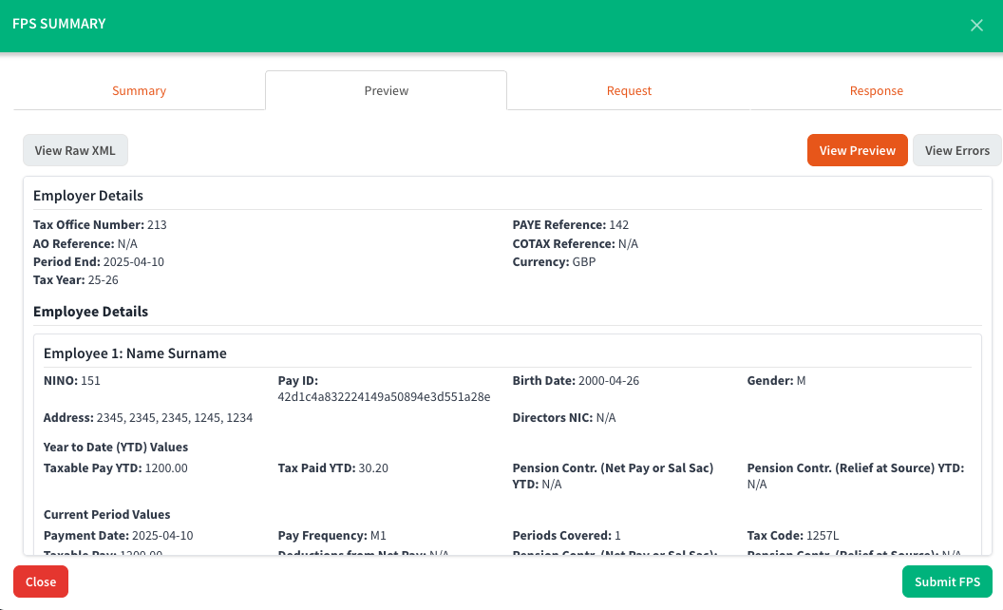
Task: Select the Preview tab
Action: point(386,90)
